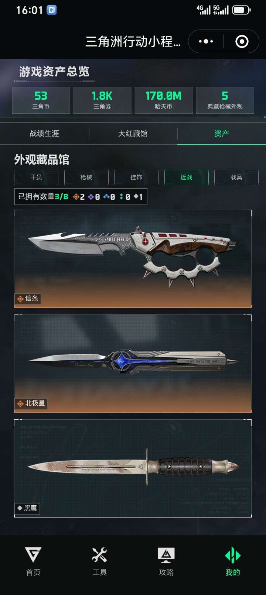Tap the 170.0M 哈夫币 stat box
This screenshot has width=266, height=595.
pyautogui.click(x=164, y=100)
